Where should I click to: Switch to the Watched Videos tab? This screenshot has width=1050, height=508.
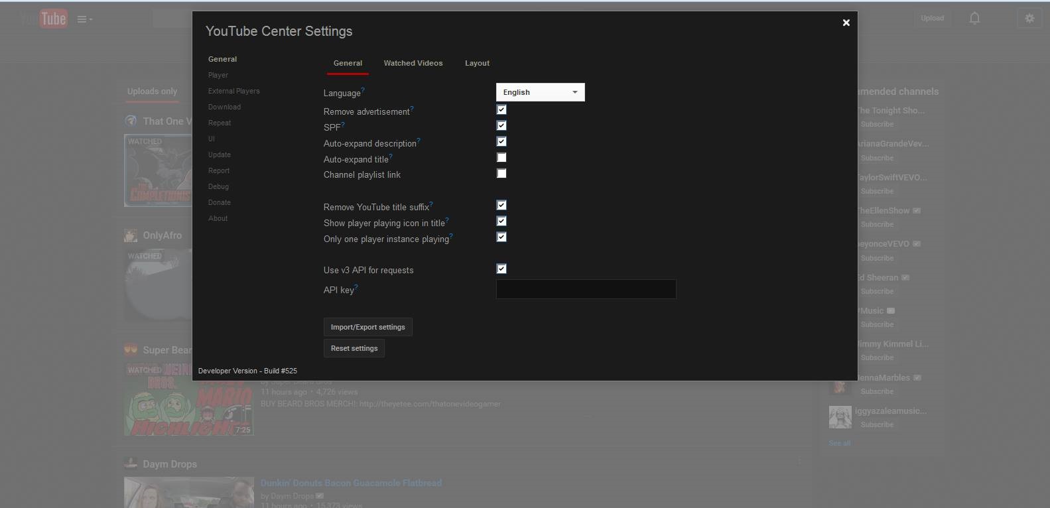pyautogui.click(x=413, y=63)
